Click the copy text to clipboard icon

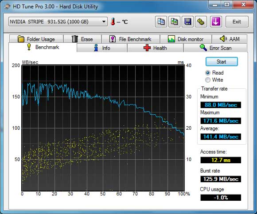tap(161, 22)
